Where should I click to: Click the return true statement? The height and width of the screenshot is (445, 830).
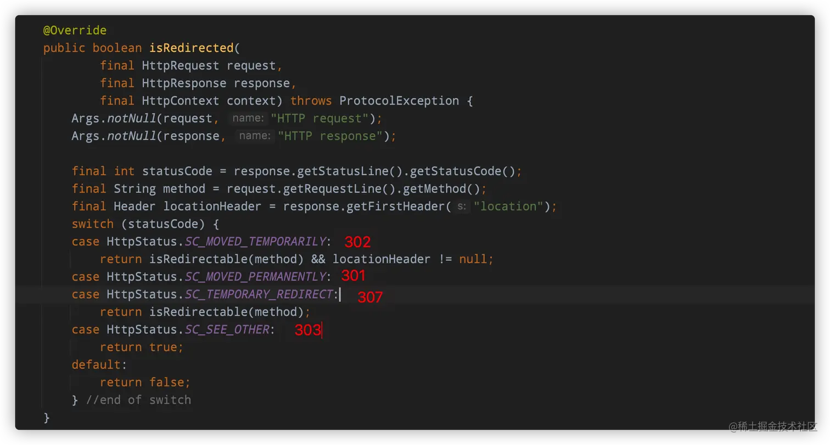click(142, 347)
